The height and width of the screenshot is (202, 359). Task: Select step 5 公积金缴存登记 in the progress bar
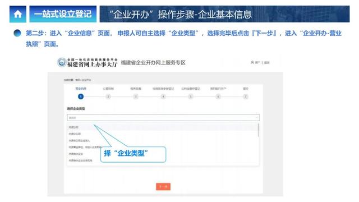(191, 97)
